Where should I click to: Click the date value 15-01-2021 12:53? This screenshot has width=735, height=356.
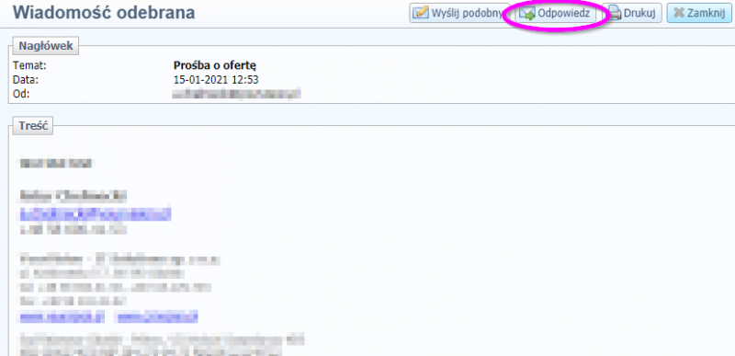(x=216, y=80)
